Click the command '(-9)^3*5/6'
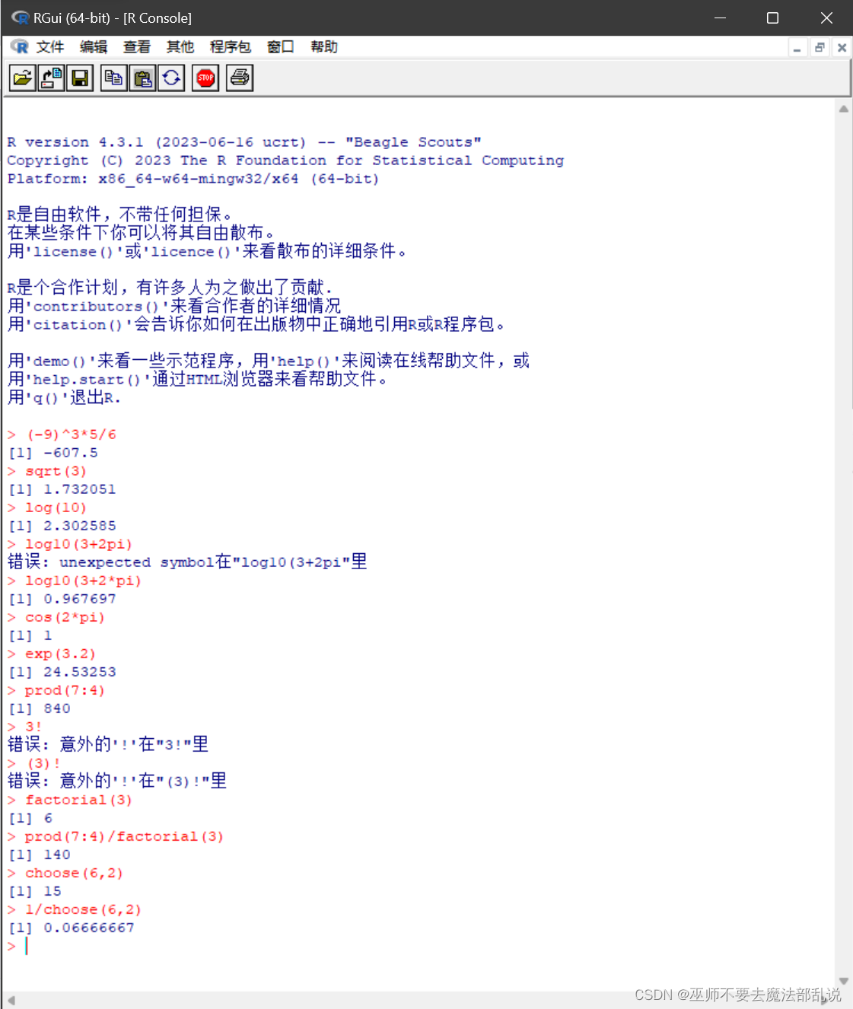 (72, 434)
